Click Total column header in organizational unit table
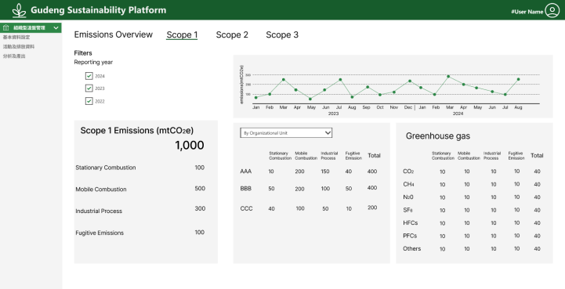This screenshot has height=289, width=565. (x=374, y=156)
